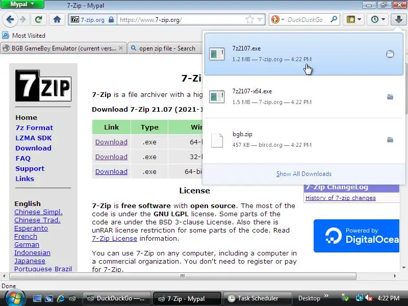Screen dimensions: 408x306
Task: Toggle the downloads arrow toolbar button
Action: 398,19
